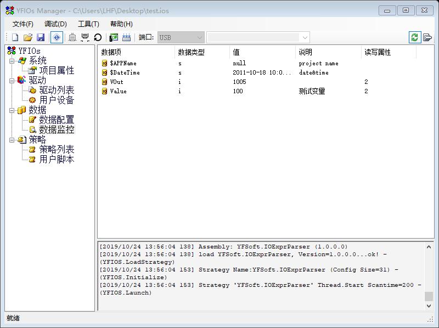Sort by the 数据类型 column header
The width and height of the screenshot is (439, 328).
(202, 52)
